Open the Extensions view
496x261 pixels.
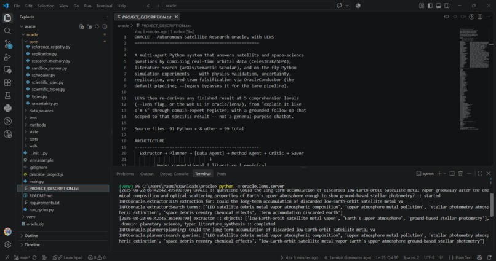7,83
